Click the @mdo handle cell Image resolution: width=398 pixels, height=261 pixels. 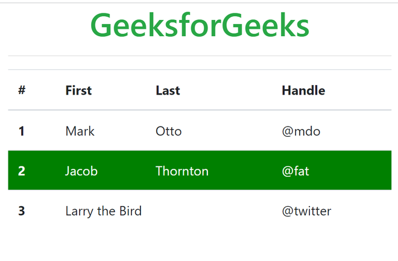[301, 131]
